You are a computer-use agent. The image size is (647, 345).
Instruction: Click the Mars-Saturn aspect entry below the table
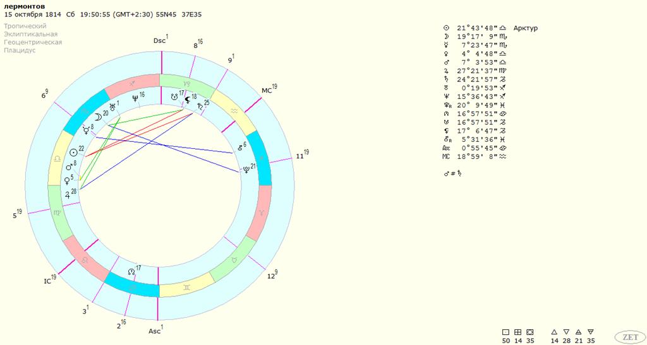point(455,173)
